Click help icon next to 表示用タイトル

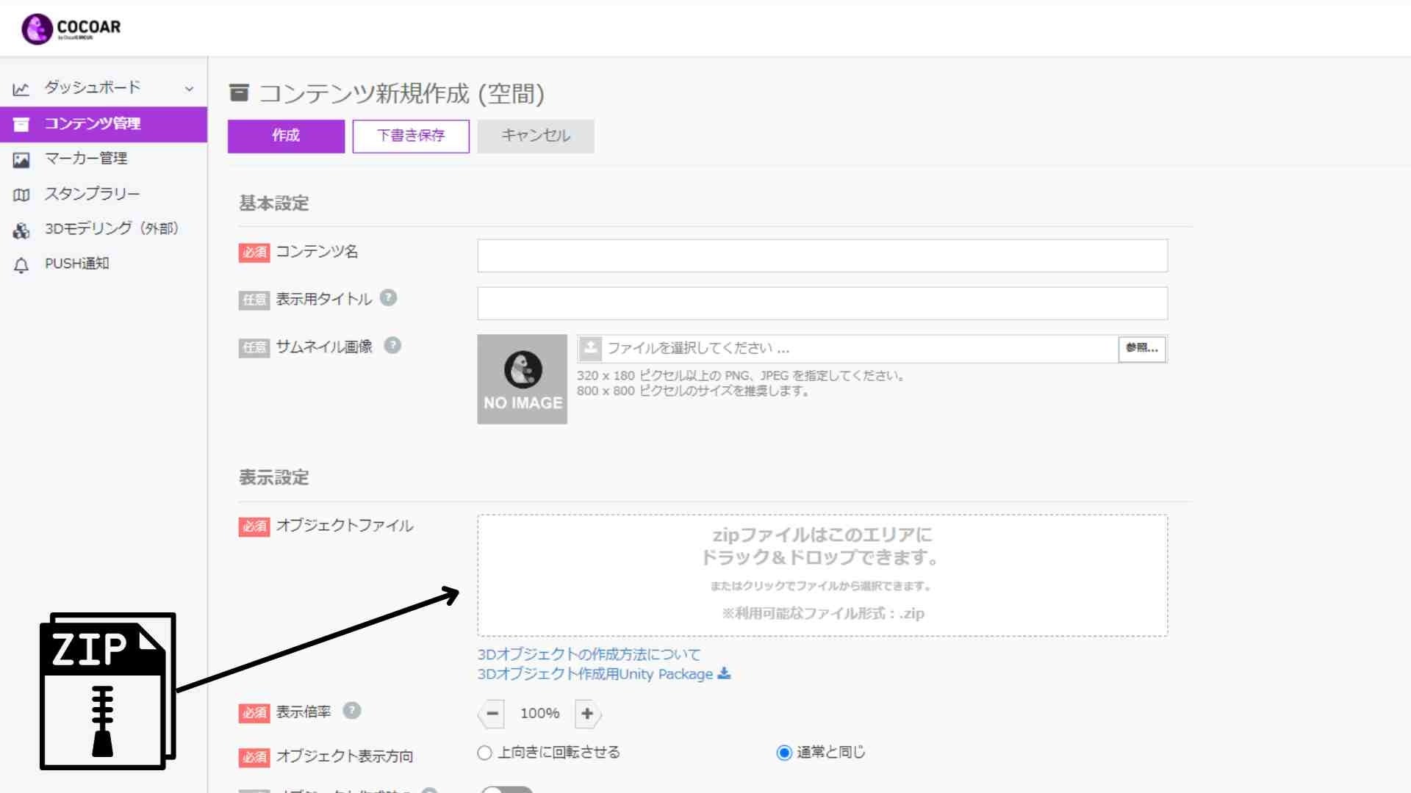pos(388,297)
